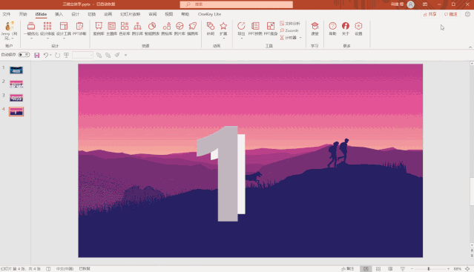Click the zoom out minus button
The height and width of the screenshot is (272, 474).
412,269
